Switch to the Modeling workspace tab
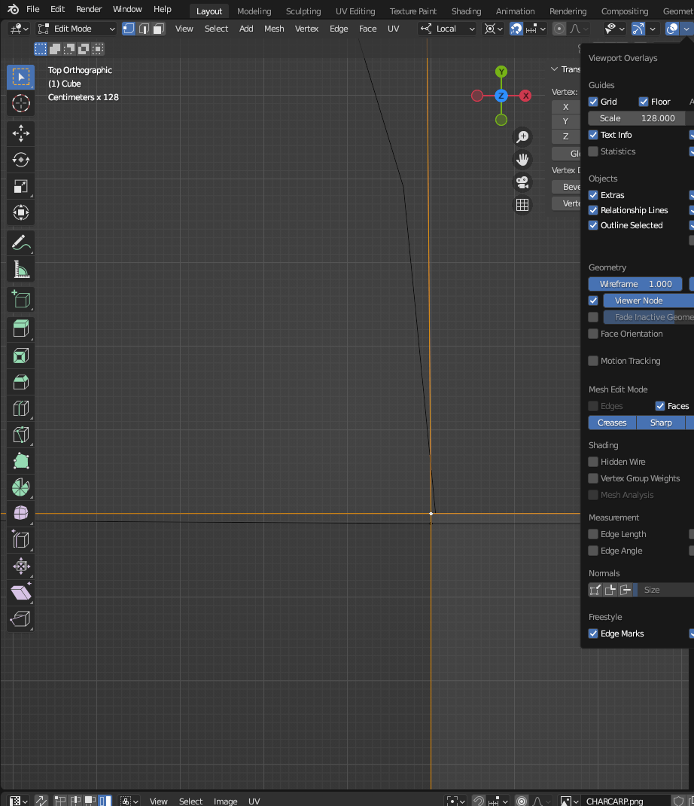 (254, 11)
